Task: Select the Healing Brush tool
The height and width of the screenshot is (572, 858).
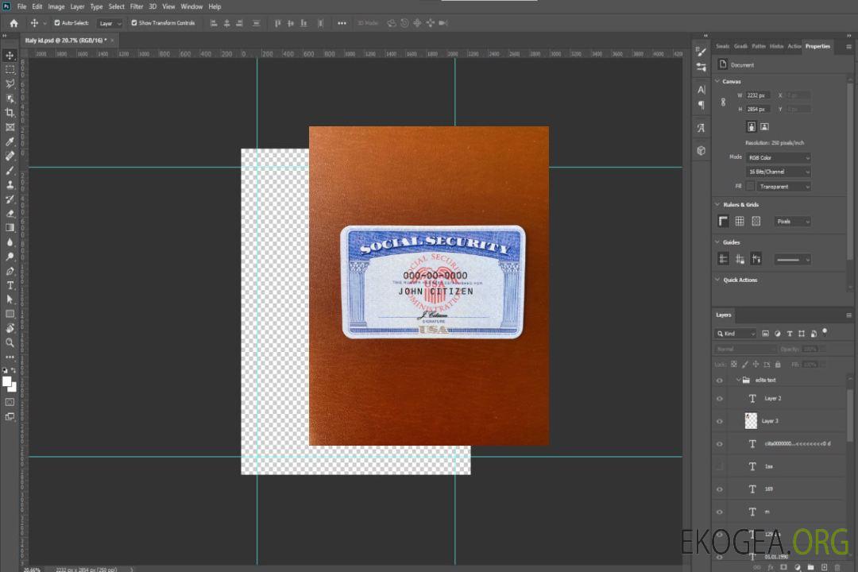Action: coord(10,156)
